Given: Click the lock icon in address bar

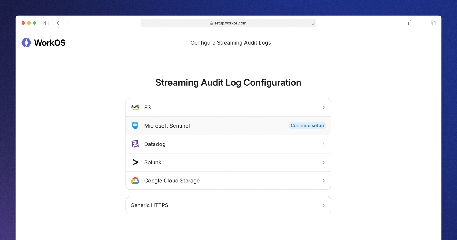Looking at the screenshot, I should (211, 23).
